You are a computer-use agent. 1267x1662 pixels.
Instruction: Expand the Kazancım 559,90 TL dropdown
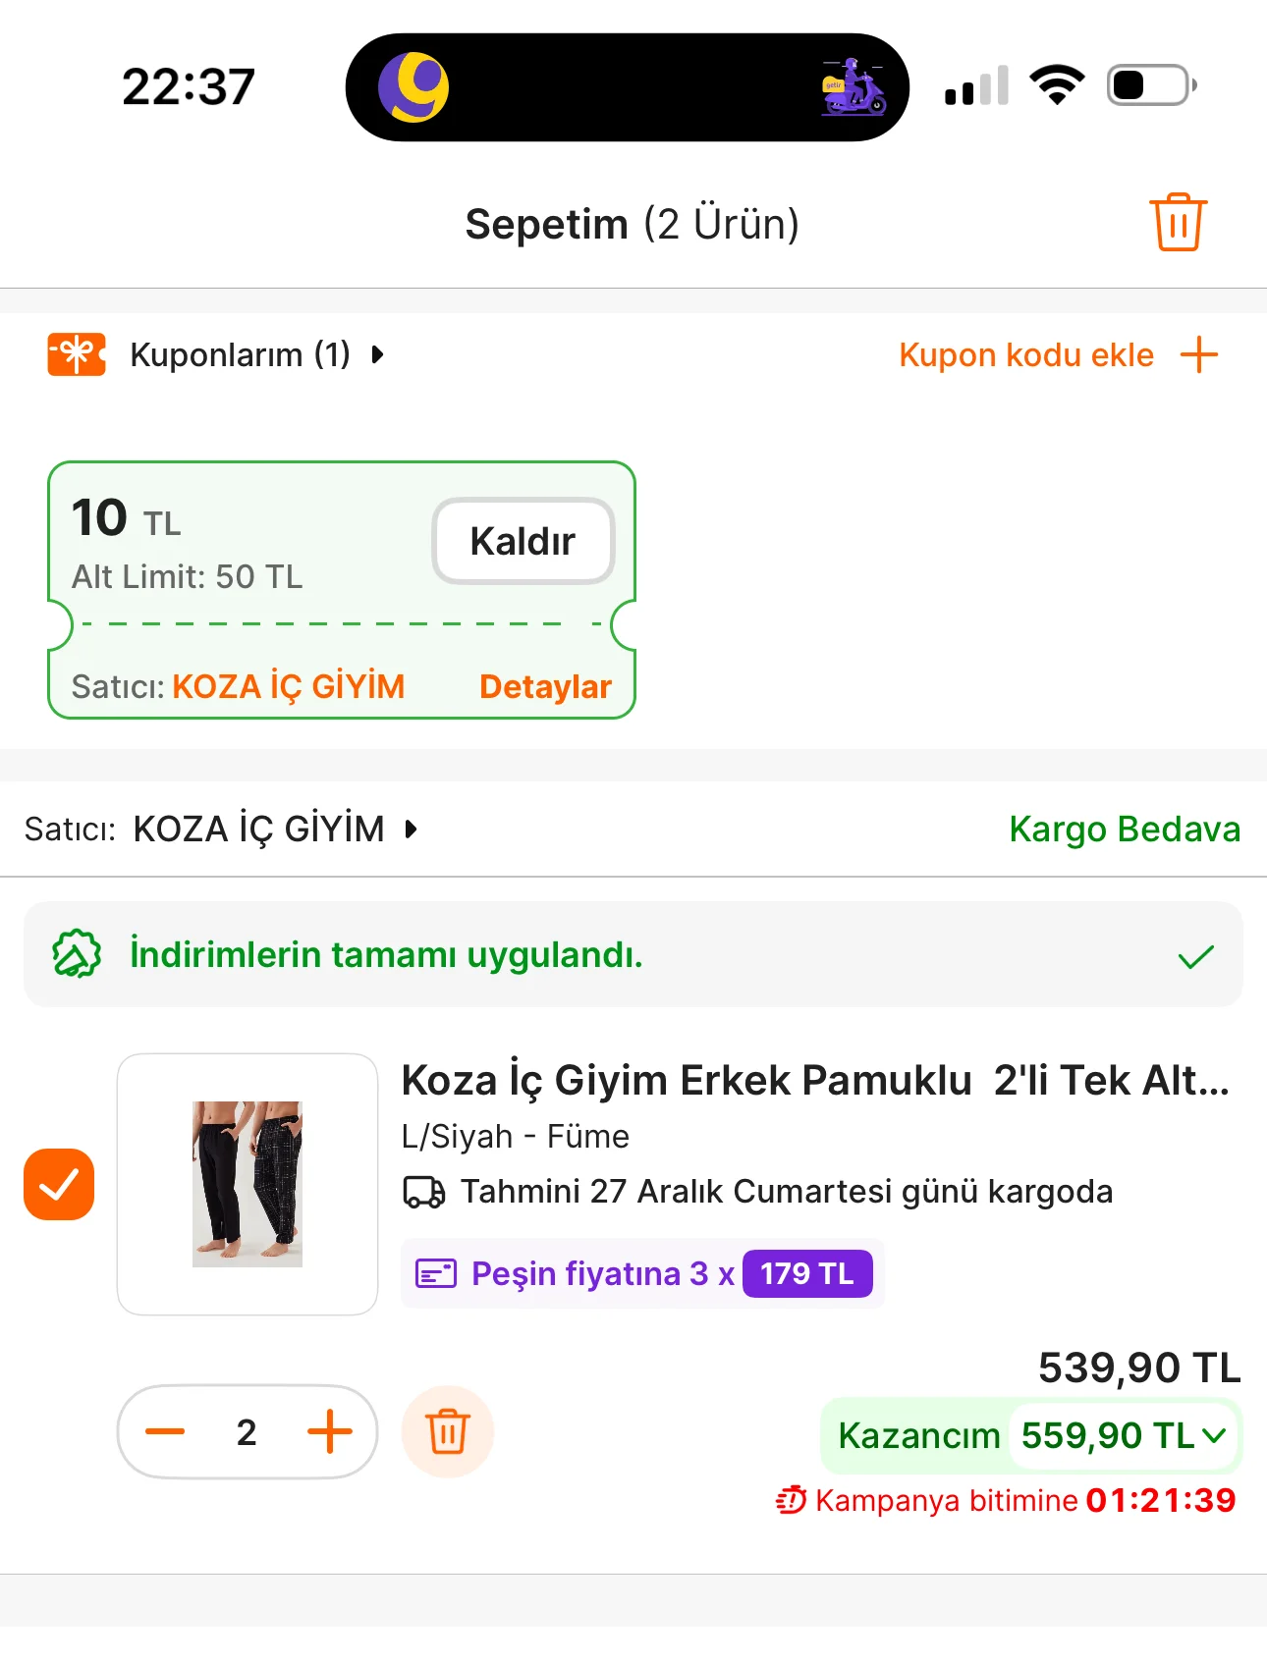[1214, 1435]
